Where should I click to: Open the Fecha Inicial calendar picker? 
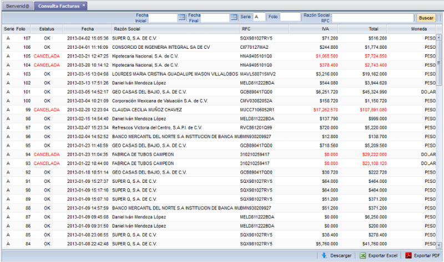(x=181, y=18)
